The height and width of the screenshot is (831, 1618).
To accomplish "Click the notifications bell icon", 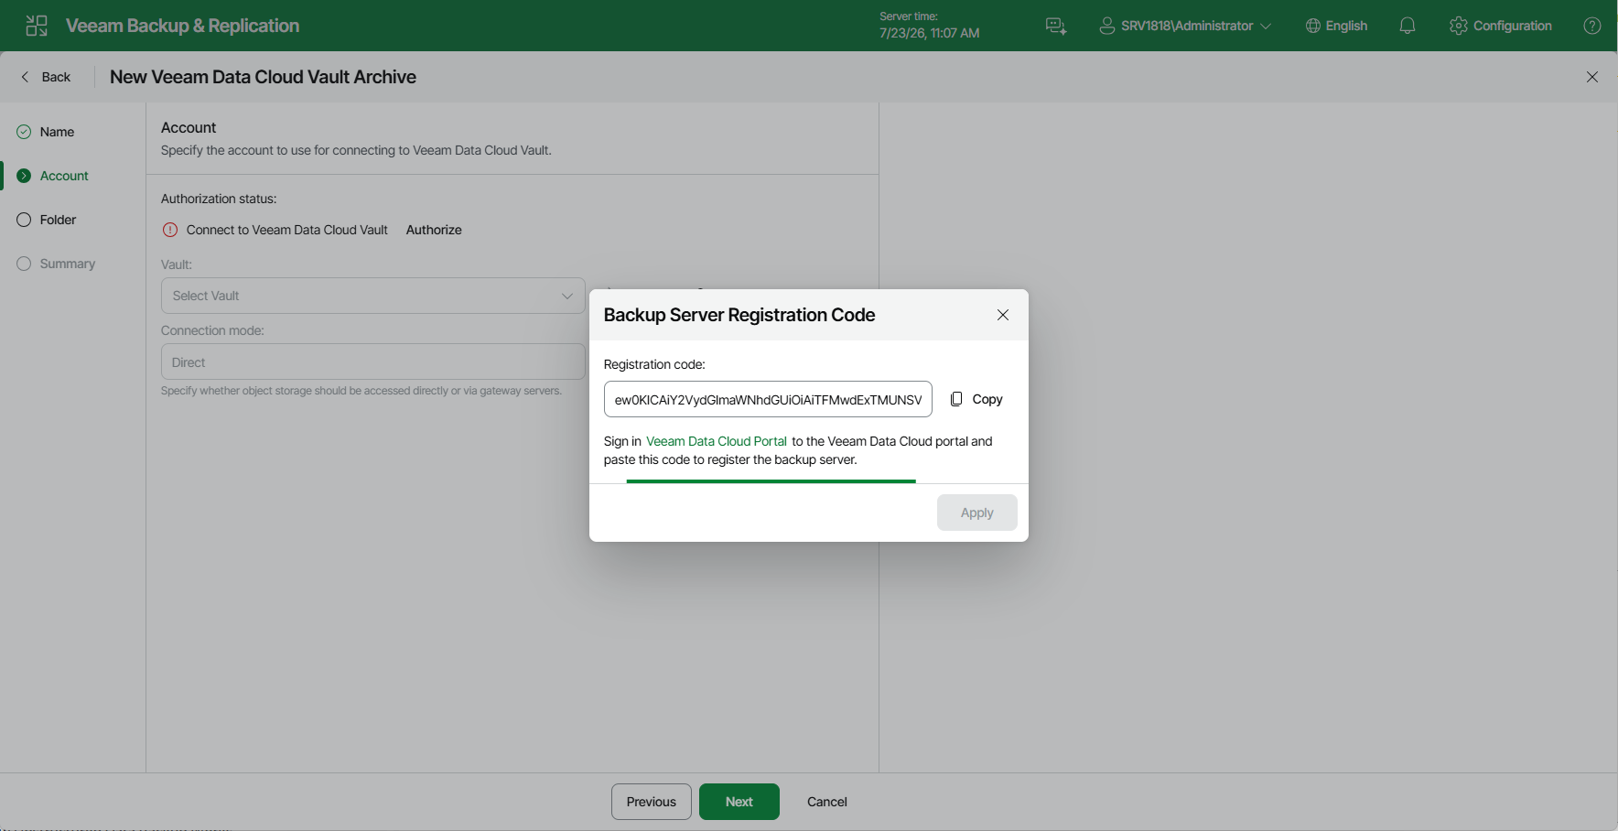I will coord(1408,26).
